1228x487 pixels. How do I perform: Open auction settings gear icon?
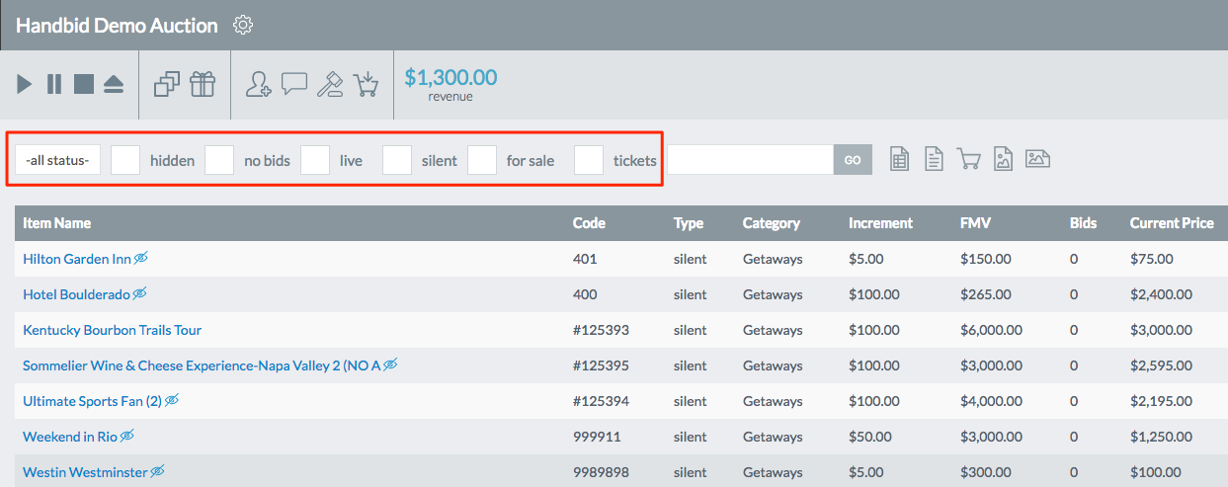point(243,26)
